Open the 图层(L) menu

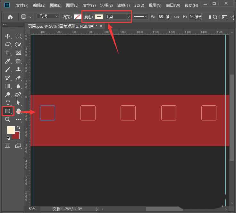(72, 5)
